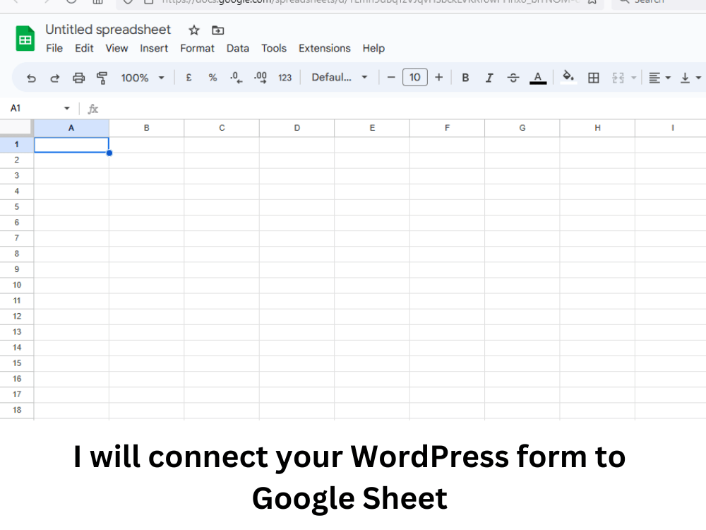Click the Google Sheets home logo

click(x=25, y=39)
